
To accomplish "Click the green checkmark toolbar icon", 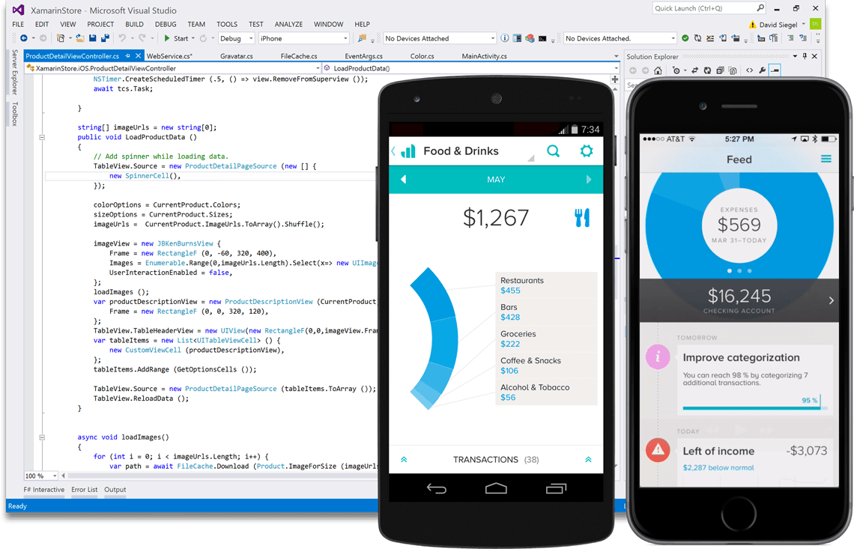I will pyautogui.click(x=685, y=38).
